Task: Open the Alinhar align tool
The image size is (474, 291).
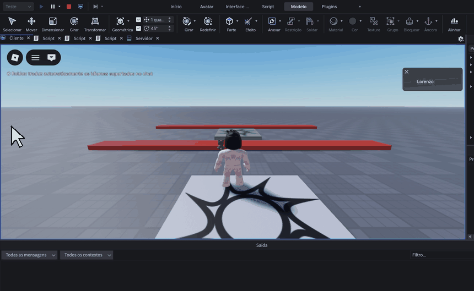Action: (x=454, y=24)
